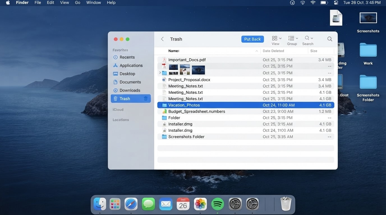The image size is (386, 215).
Task: Open the Window menu
Action: tap(94, 3)
